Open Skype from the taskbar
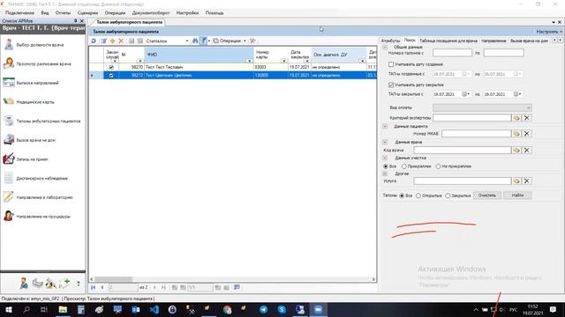 (x=282, y=309)
